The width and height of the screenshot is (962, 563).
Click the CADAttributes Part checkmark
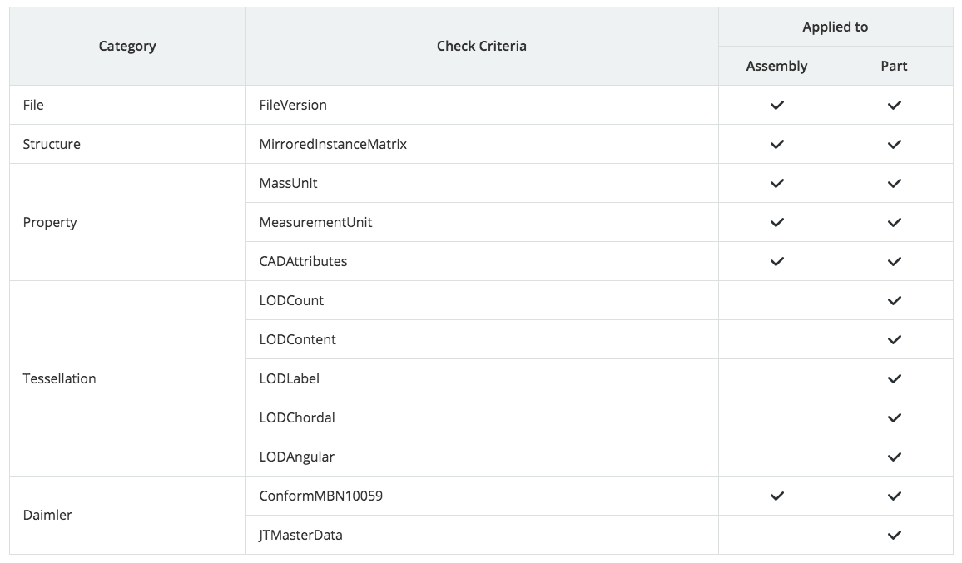click(894, 261)
